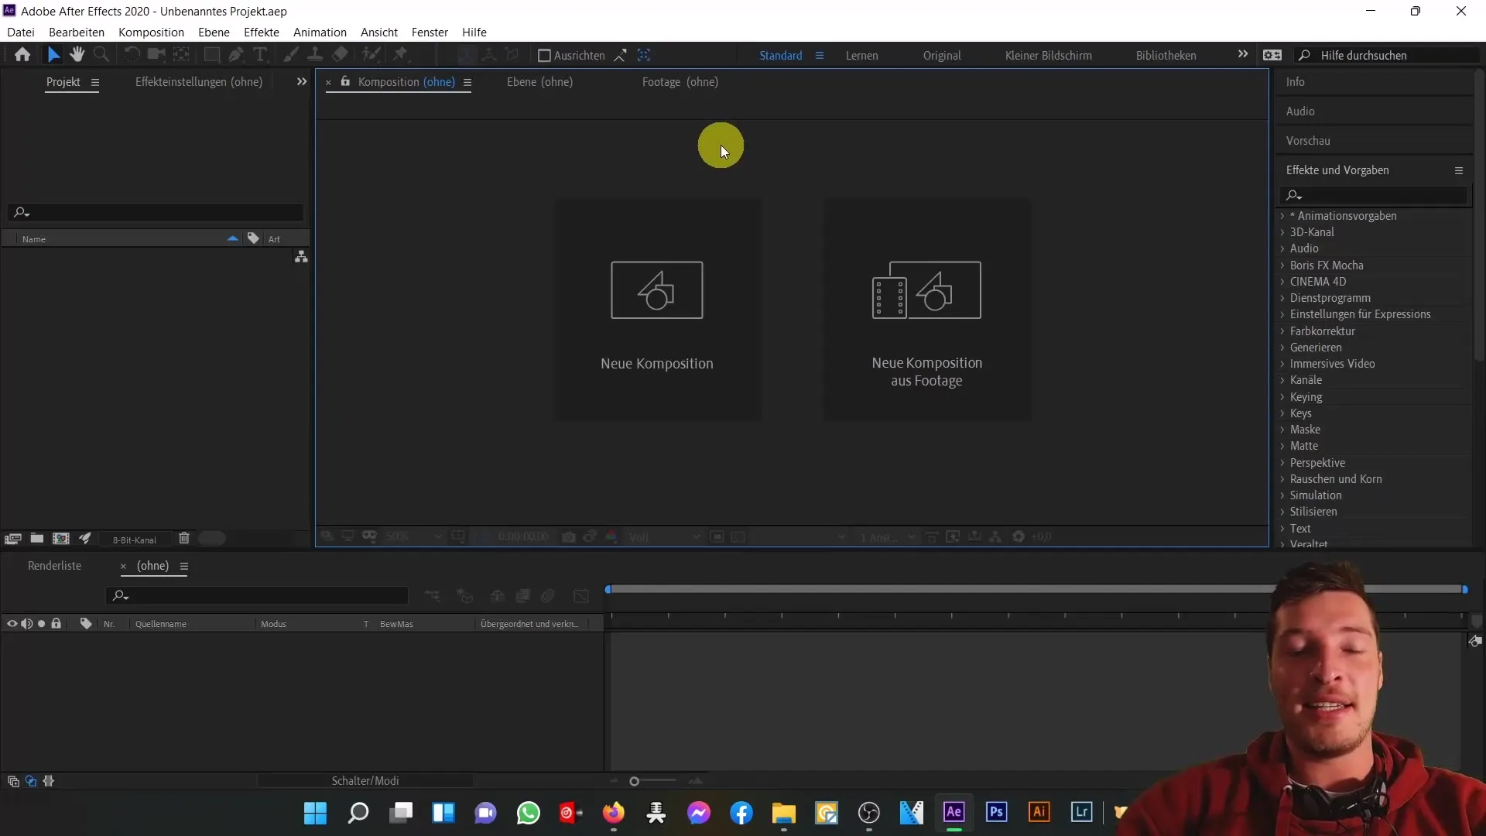
Task: Click the Renderliste tab icon
Action: (55, 566)
